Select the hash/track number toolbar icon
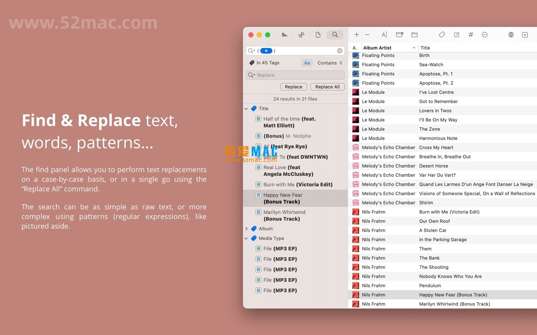Image resolution: width=537 pixels, height=335 pixels. pos(470,35)
